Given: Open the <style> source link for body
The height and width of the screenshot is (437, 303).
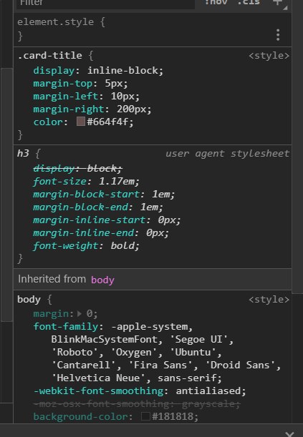Looking at the screenshot, I should [269, 300].
